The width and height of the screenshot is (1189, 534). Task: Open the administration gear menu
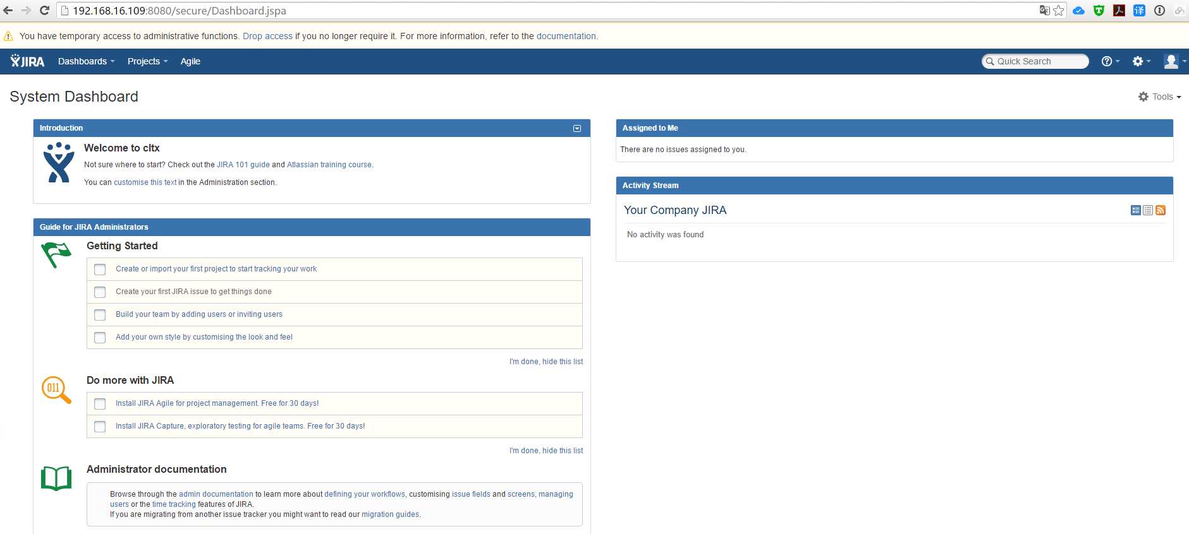coord(1141,61)
